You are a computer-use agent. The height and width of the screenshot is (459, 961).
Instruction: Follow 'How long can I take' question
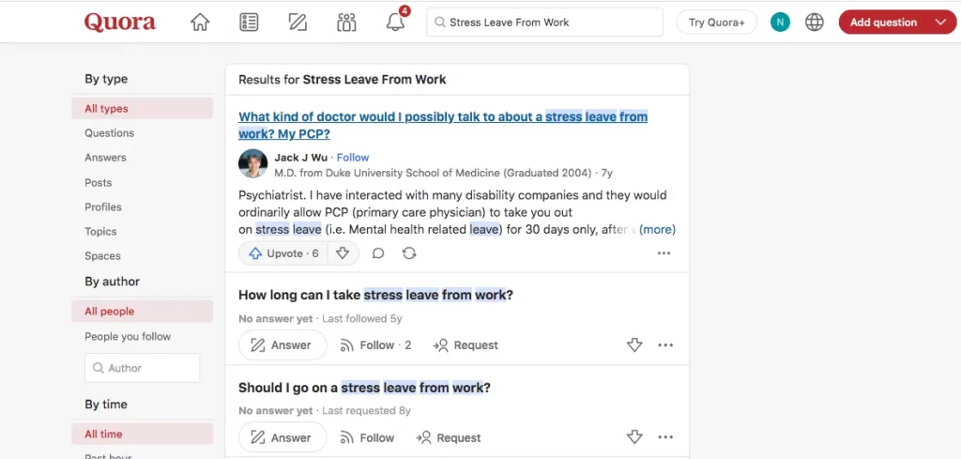pos(375,345)
